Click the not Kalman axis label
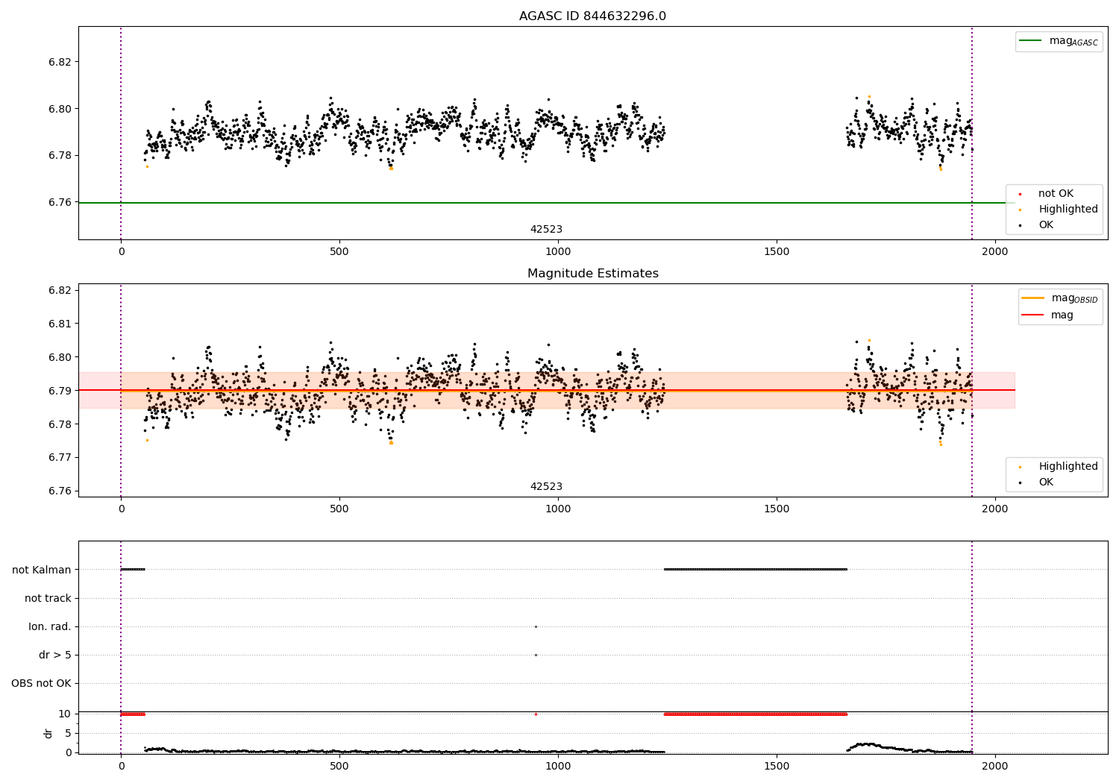The width and height of the screenshot is (1119, 783). 42,570
